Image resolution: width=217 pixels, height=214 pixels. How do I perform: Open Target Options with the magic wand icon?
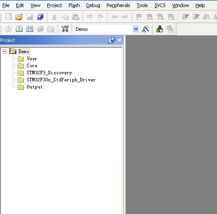(145, 29)
